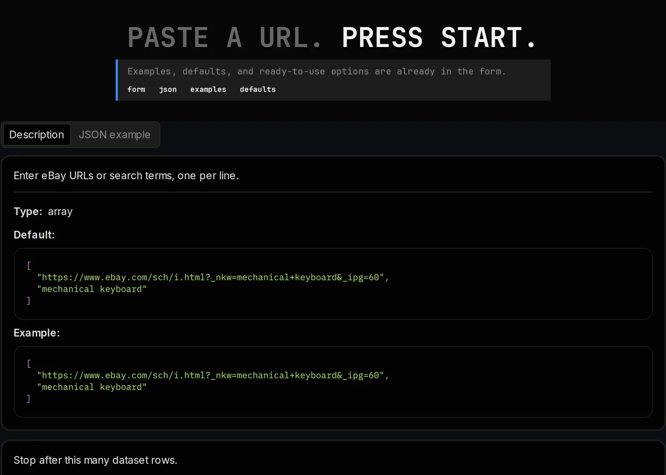
Task: Click the "Default:" label
Action: pos(34,235)
